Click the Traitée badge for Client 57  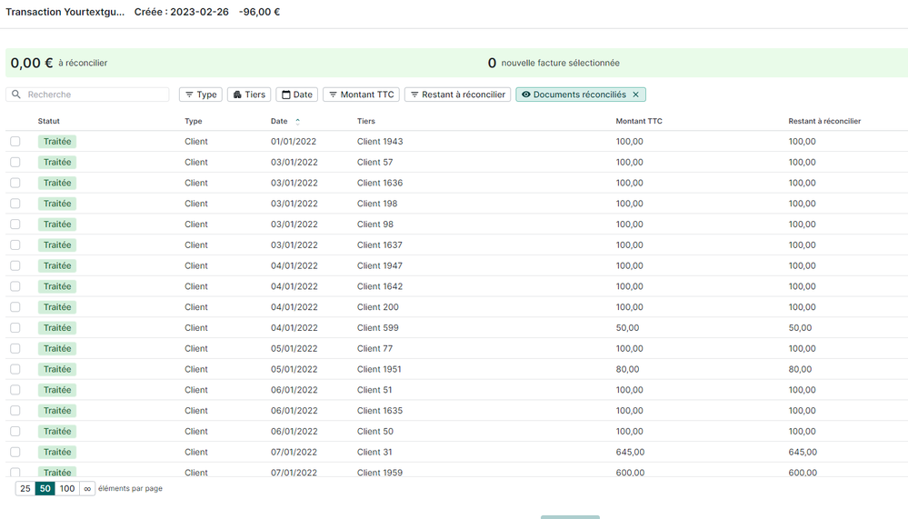point(57,163)
